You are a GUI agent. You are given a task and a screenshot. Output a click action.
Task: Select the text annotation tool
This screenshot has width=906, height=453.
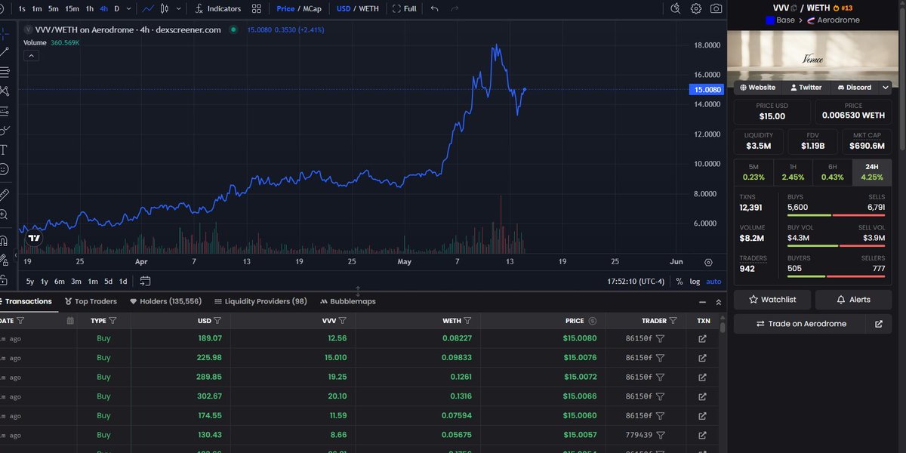click(5, 149)
